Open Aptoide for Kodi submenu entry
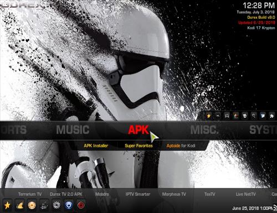This screenshot has width=277, height=213. click(181, 146)
